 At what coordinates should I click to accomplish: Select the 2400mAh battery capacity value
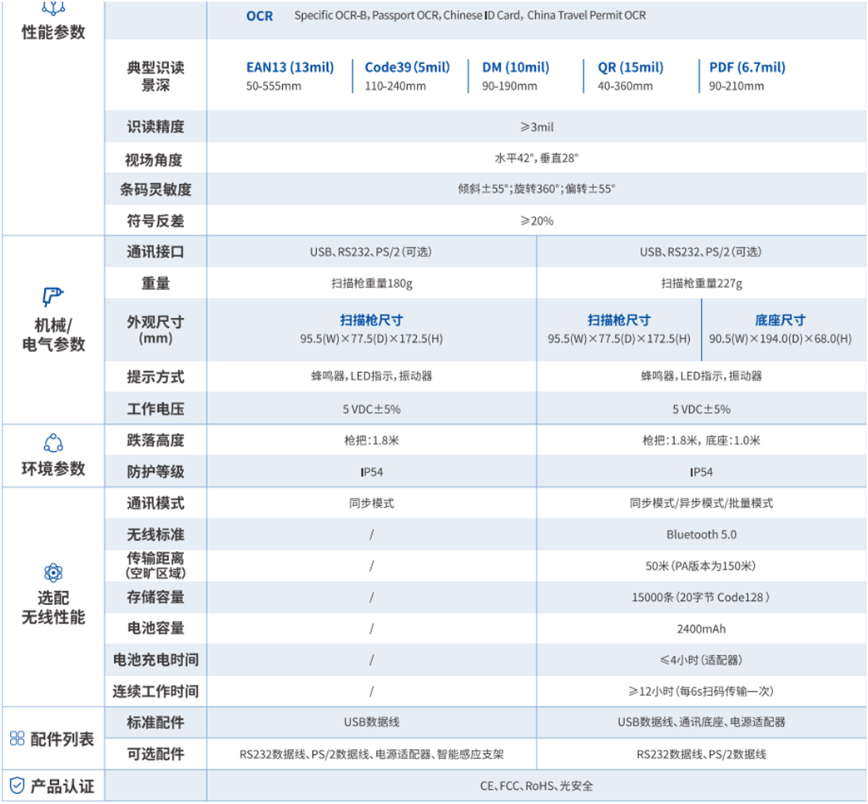(x=701, y=628)
